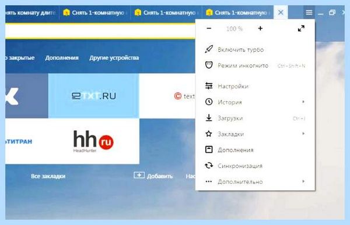
Task: Open Другие устройства link
Action: pos(114,58)
